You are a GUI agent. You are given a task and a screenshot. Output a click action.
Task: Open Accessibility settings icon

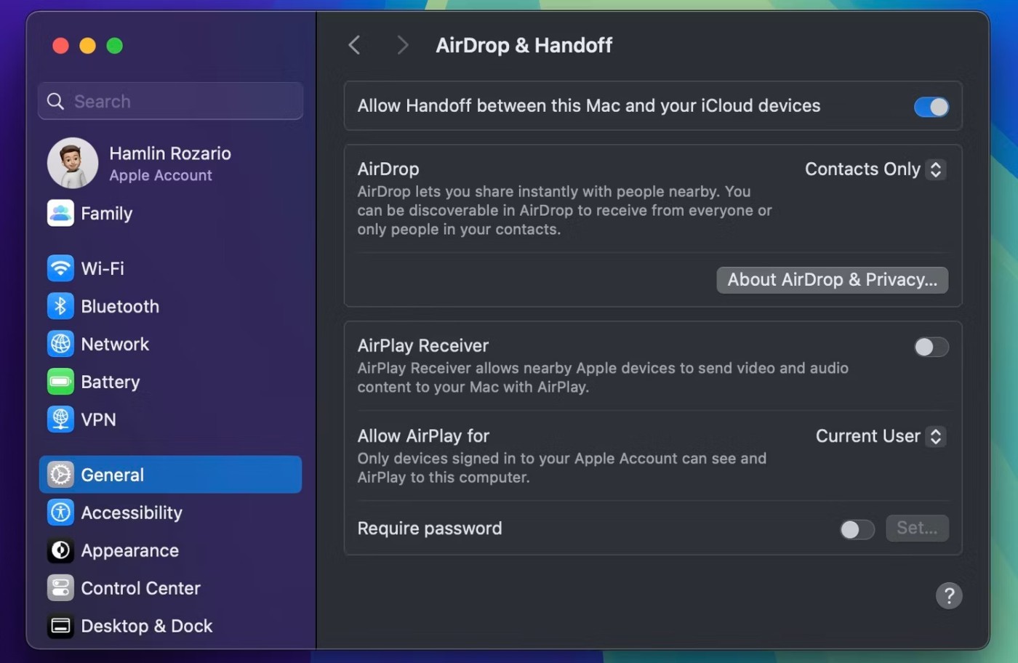tap(60, 513)
